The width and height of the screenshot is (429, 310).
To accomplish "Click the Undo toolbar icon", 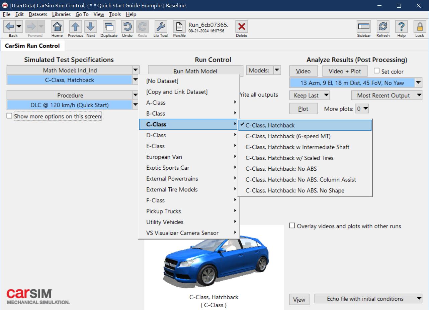I will 127,26.
